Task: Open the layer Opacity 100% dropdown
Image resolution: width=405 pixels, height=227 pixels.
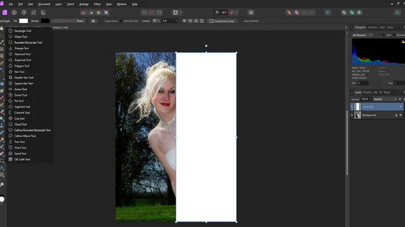Action: pyautogui.click(x=366, y=99)
